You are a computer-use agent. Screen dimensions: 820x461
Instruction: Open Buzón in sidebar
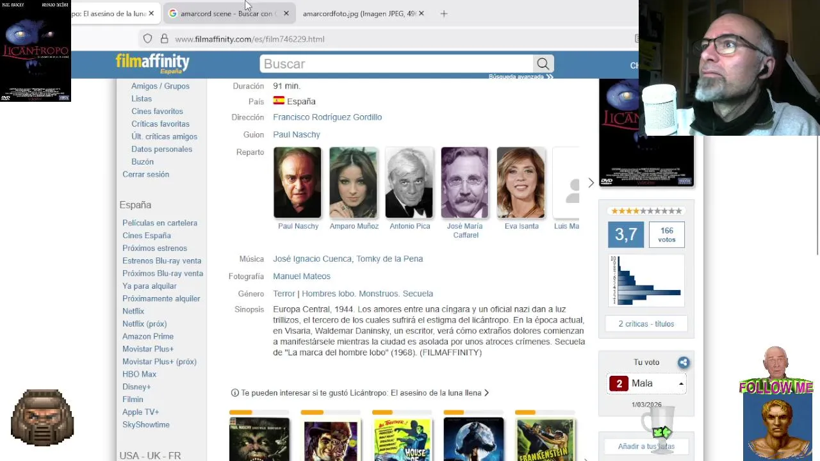142,162
